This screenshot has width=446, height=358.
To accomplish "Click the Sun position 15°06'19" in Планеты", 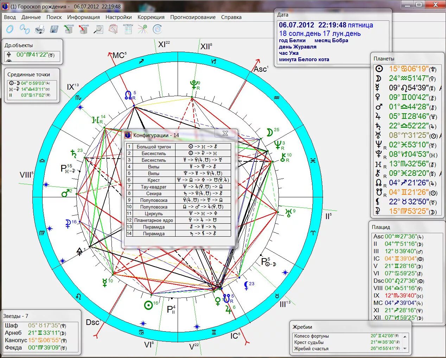I will pos(408,69).
